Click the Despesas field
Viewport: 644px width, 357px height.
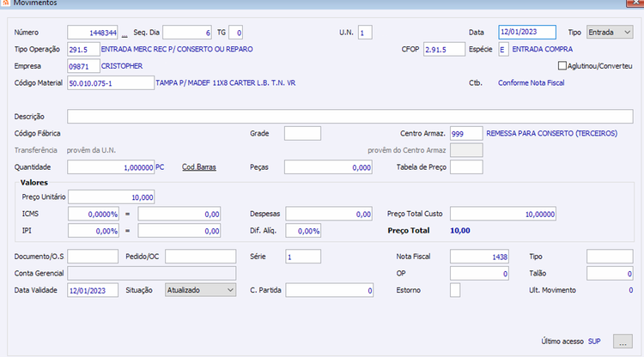tap(329, 214)
